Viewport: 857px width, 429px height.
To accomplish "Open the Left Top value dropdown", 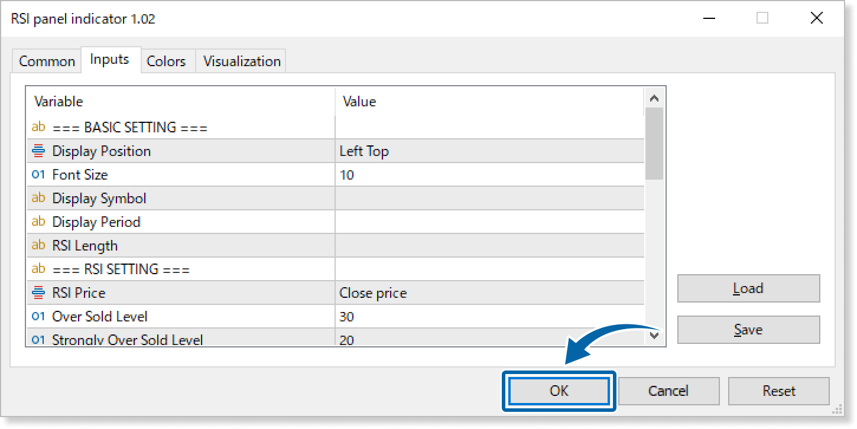I will [x=489, y=151].
